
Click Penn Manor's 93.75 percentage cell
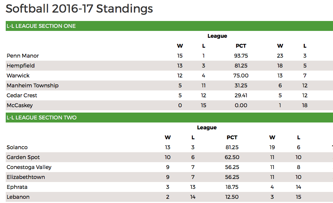point(241,56)
